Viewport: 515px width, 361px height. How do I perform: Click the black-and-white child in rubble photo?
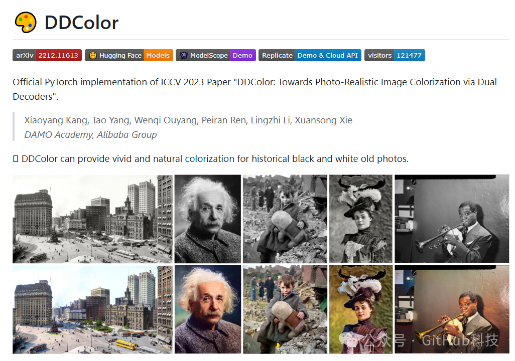pyautogui.click(x=285, y=219)
